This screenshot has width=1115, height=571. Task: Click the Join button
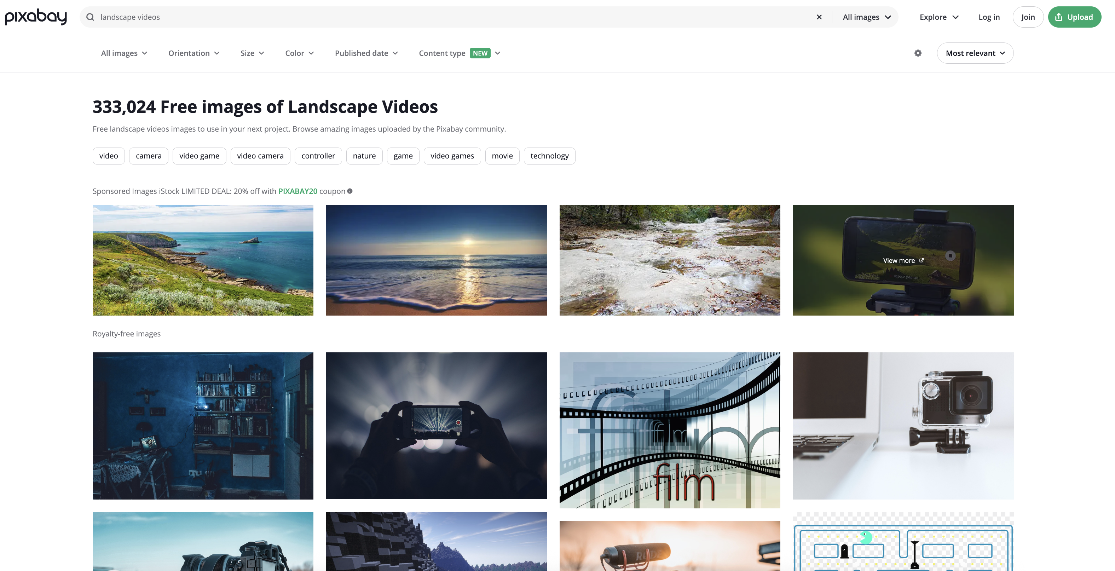(1028, 17)
